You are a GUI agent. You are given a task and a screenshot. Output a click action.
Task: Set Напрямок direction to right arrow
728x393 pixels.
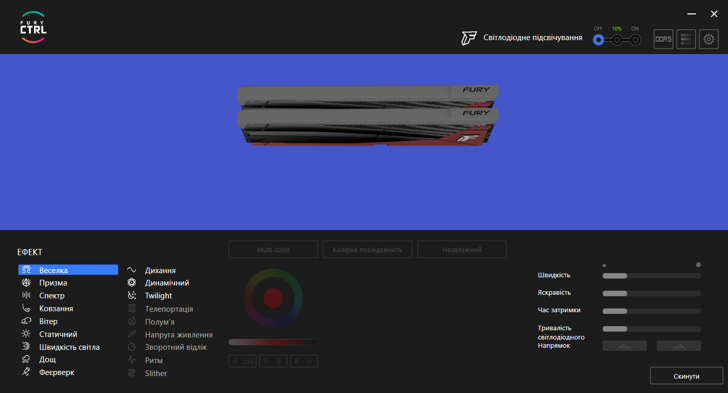pos(679,346)
